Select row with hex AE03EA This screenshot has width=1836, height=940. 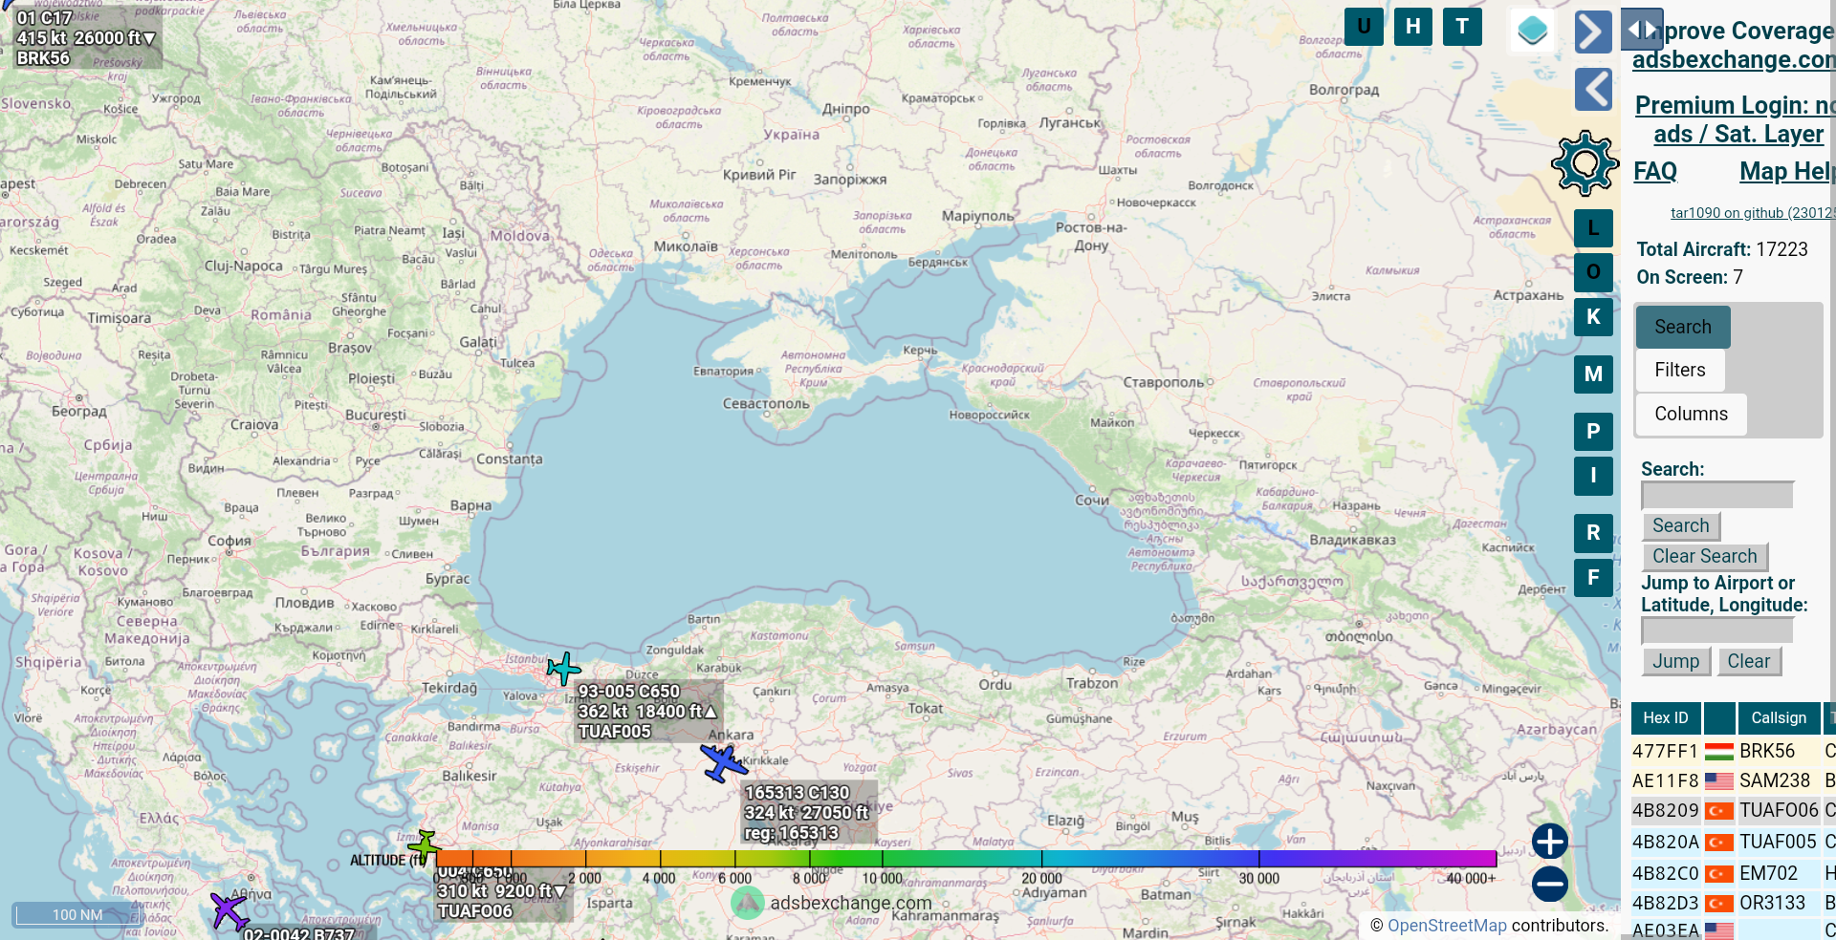(x=1734, y=929)
